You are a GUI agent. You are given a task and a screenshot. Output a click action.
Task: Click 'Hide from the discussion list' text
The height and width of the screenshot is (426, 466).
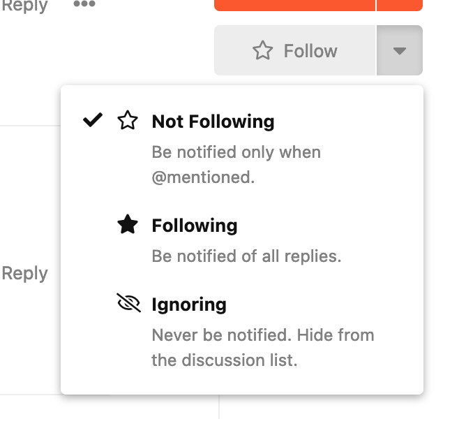coord(263,348)
